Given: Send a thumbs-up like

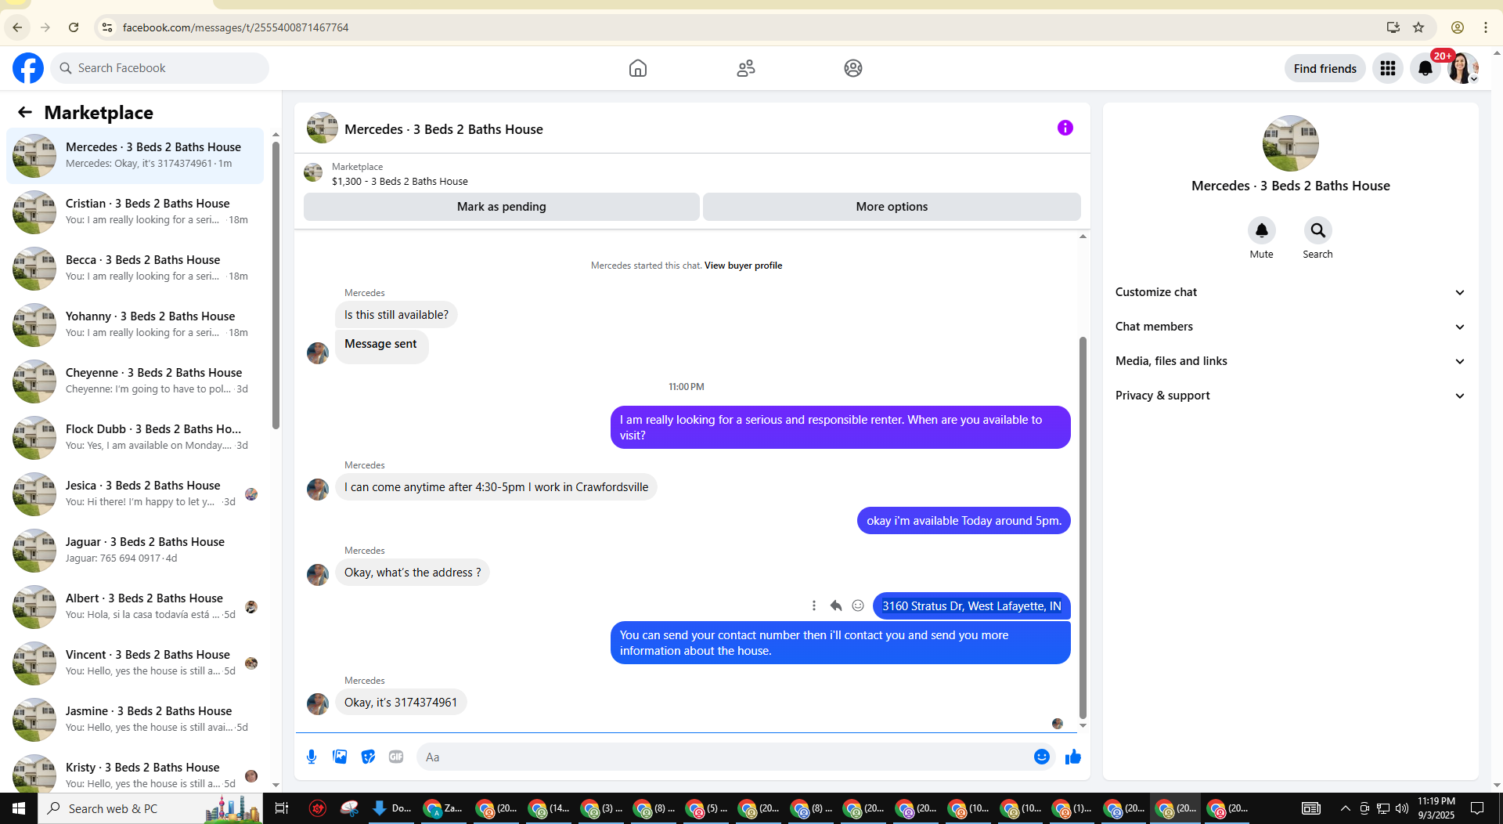Looking at the screenshot, I should coord(1072,757).
